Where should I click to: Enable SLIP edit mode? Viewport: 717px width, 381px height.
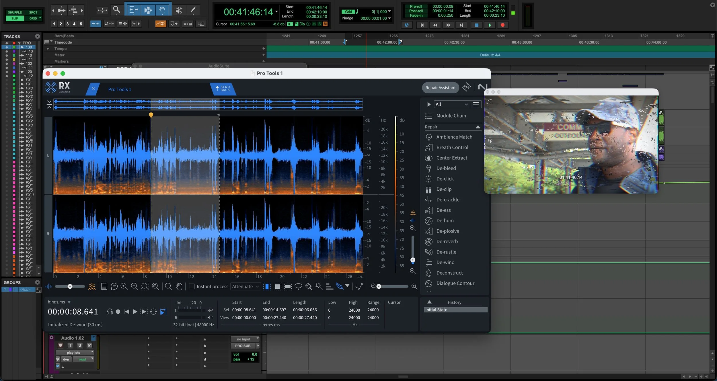click(15, 18)
